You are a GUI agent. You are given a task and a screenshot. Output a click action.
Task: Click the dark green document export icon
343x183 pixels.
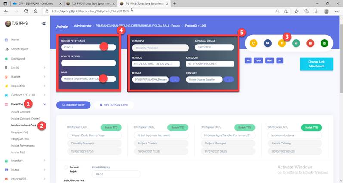(x=324, y=43)
